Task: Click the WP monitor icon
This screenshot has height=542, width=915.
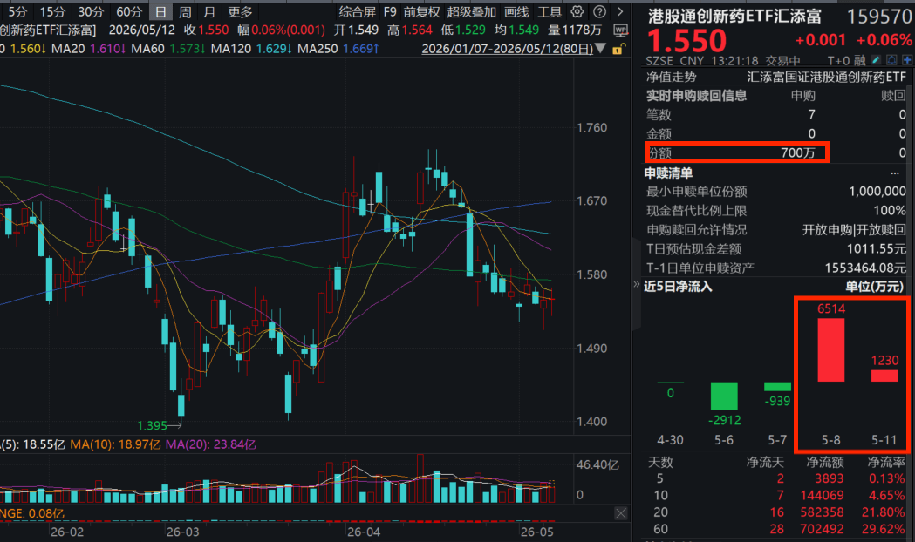Action: pos(620,30)
